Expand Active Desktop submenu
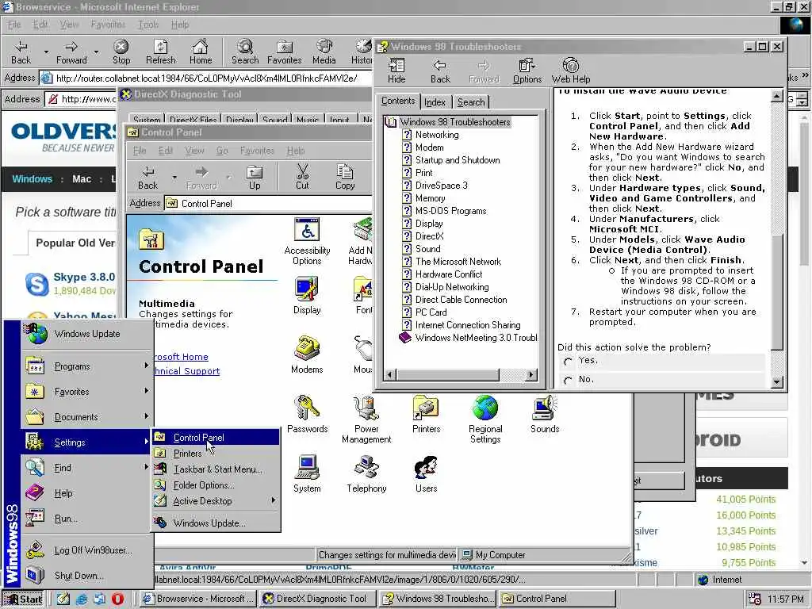The image size is (812, 609). [x=216, y=501]
